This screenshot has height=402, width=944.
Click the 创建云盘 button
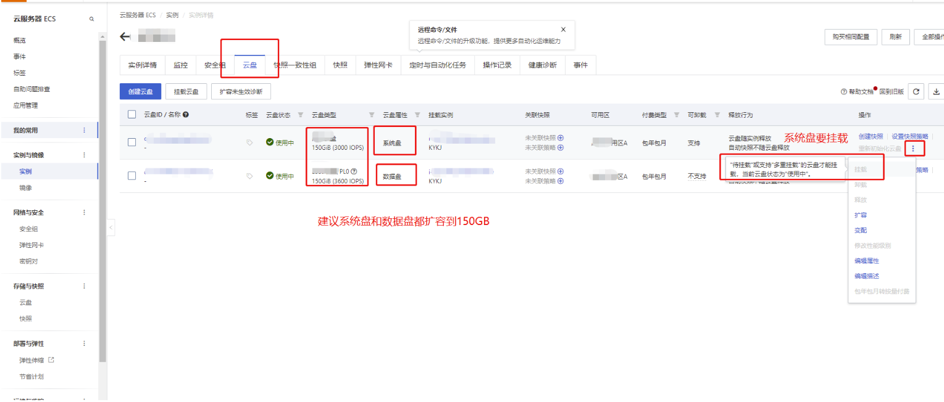[140, 92]
